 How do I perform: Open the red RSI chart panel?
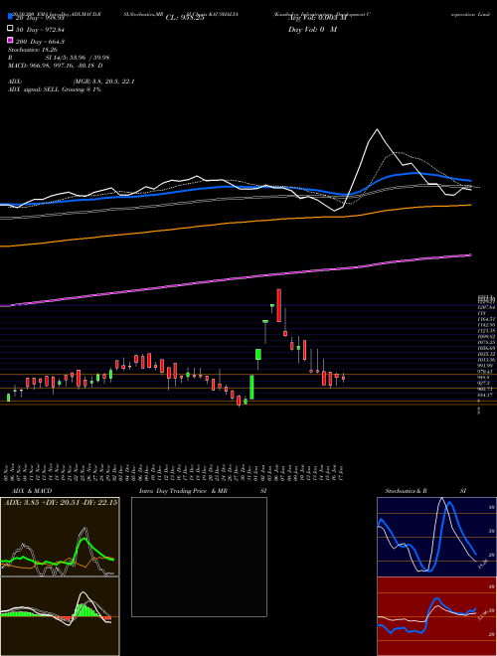point(436,616)
